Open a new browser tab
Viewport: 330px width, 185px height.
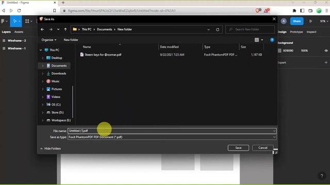coord(63,3)
